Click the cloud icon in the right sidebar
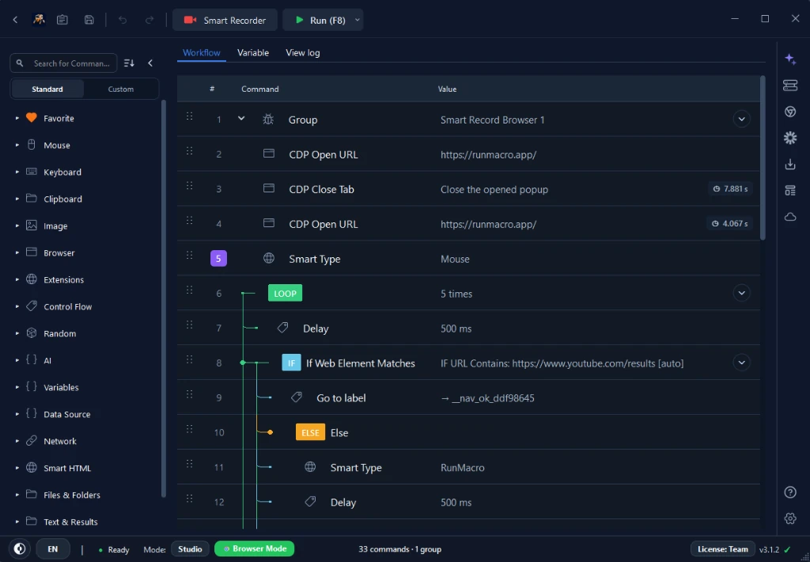810x562 pixels. click(x=790, y=217)
